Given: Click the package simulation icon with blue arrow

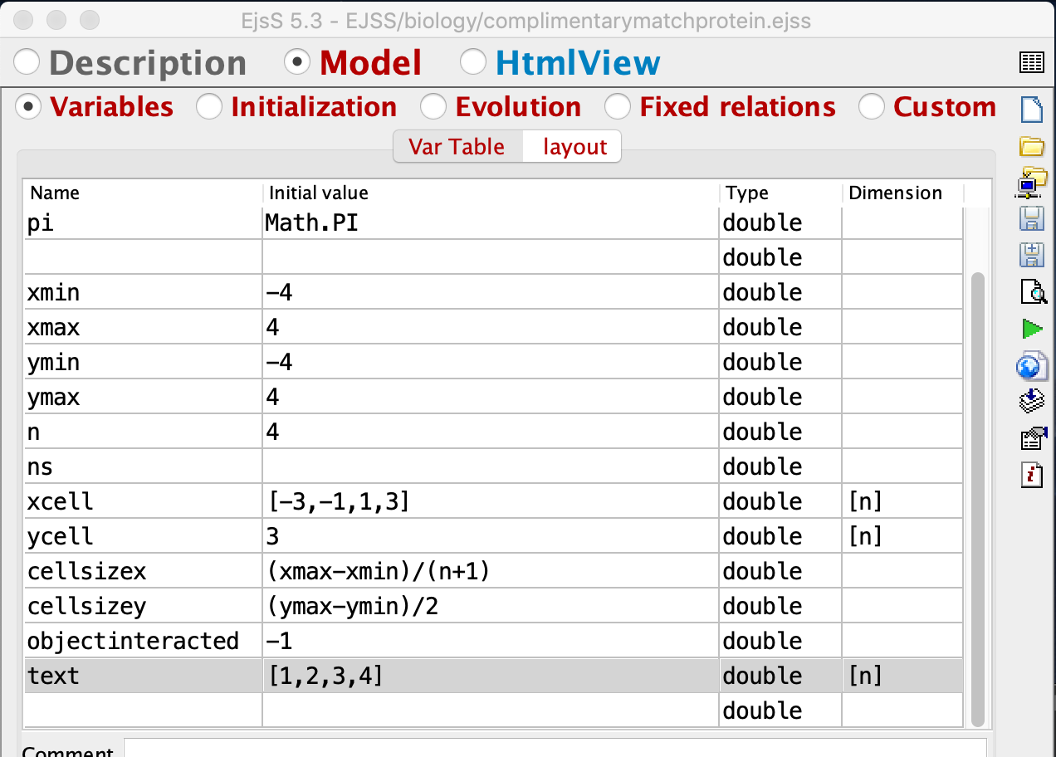Looking at the screenshot, I should (1031, 402).
